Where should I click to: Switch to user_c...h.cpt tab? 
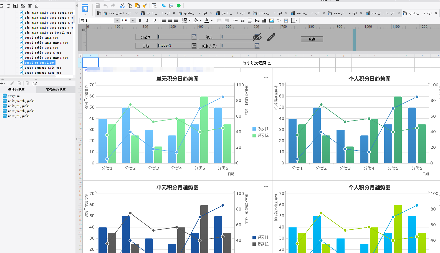pos(383,13)
